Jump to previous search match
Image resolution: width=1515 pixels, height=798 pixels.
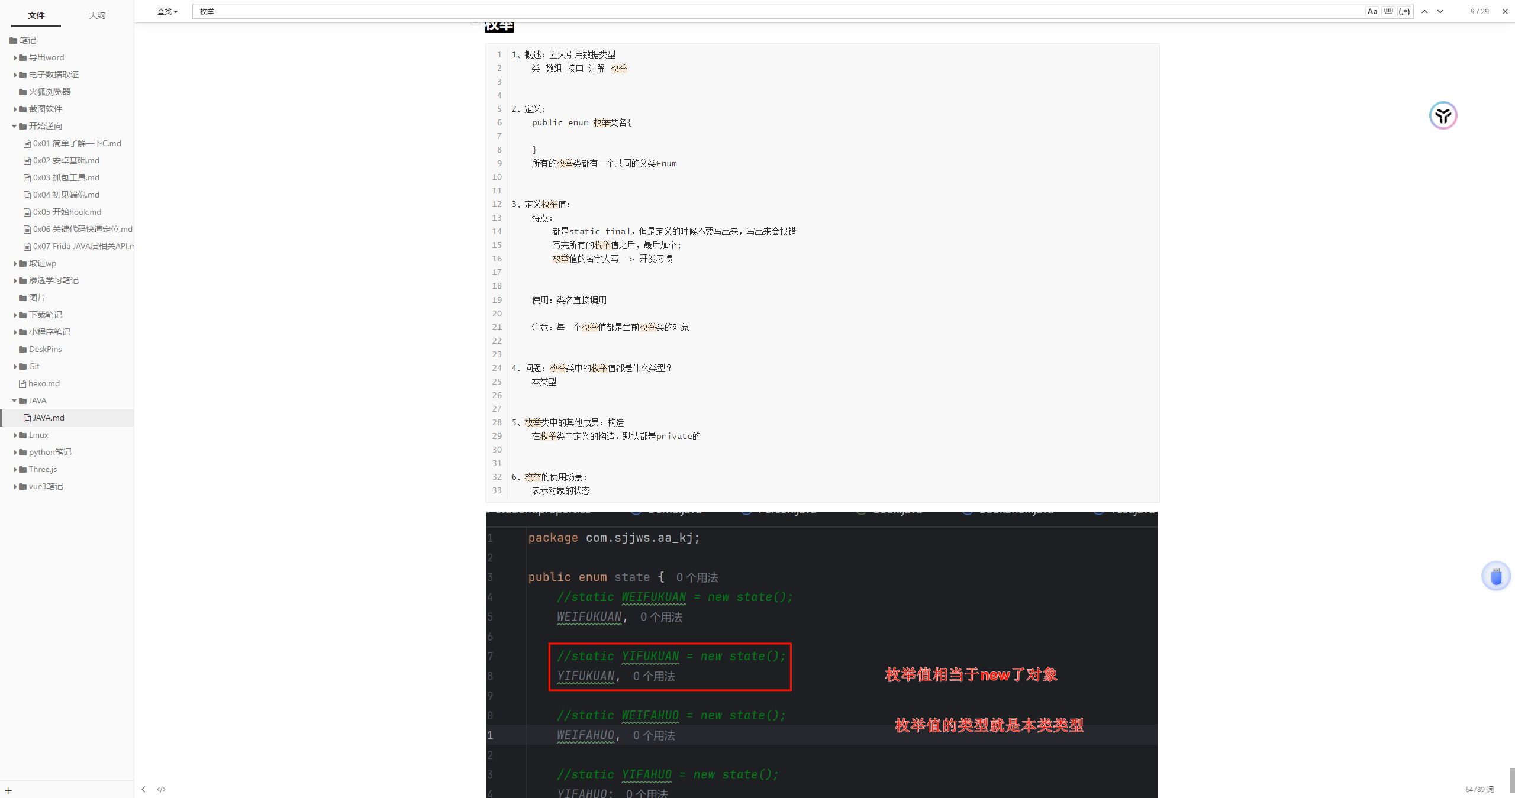coord(1424,11)
